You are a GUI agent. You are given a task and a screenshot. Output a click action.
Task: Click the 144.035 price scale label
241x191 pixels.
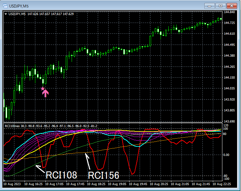(x=230, y=88)
